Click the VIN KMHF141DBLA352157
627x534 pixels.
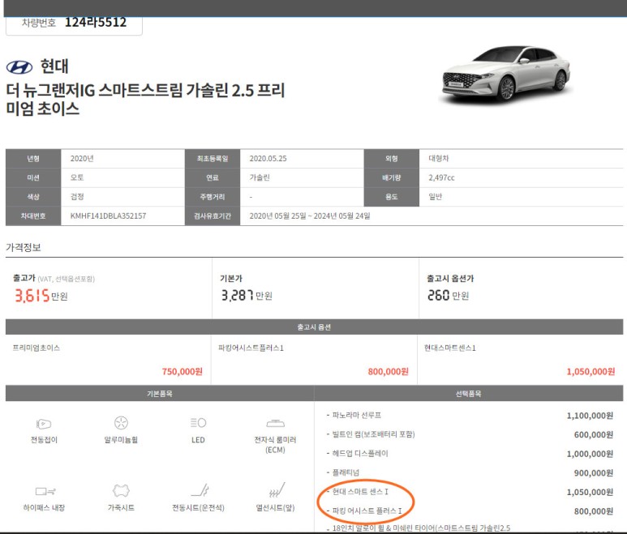pos(108,216)
